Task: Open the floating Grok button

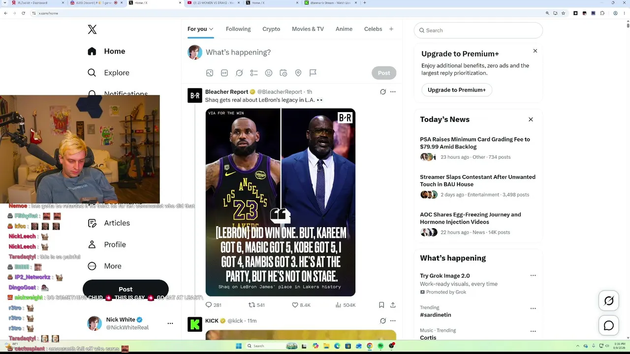Action: click(x=609, y=301)
